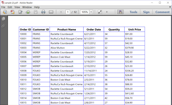
Task: Minimize the Adobe Reader window
Action: coord(152,3)
